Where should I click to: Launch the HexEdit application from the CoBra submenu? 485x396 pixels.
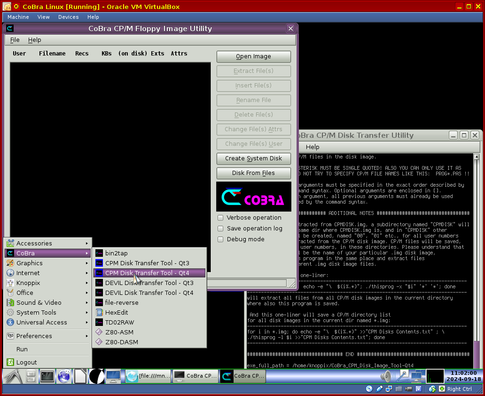pos(116,312)
